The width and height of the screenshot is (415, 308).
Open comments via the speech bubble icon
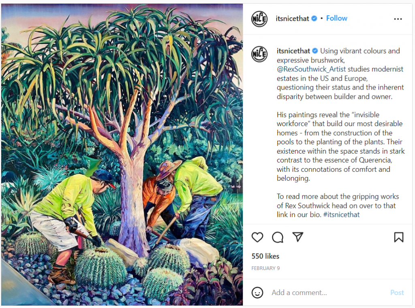[x=278, y=237]
